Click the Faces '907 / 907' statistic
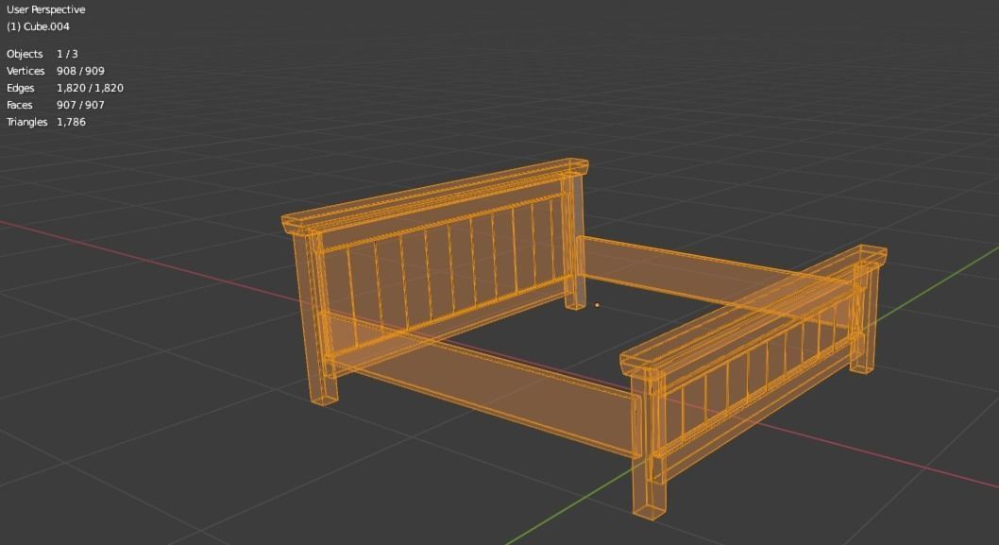999x545 pixels. 80,105
